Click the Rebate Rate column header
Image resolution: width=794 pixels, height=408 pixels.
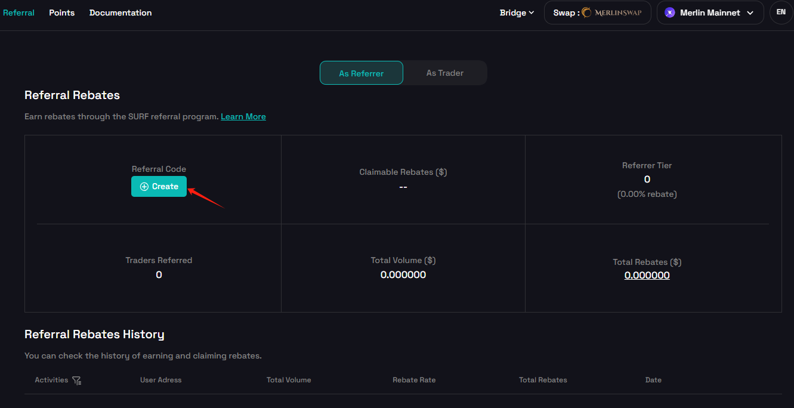414,380
